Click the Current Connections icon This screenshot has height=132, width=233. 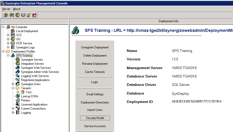click(18, 108)
